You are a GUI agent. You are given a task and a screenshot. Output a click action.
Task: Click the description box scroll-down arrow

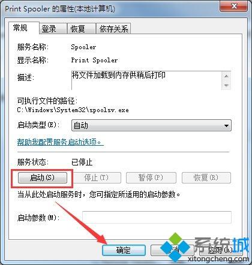click(x=226, y=85)
